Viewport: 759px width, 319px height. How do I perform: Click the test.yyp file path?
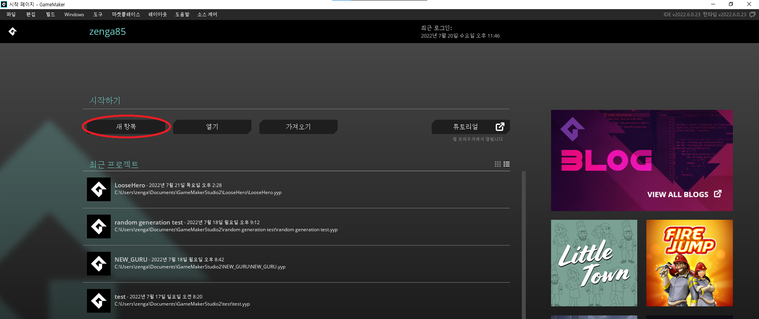(182, 304)
